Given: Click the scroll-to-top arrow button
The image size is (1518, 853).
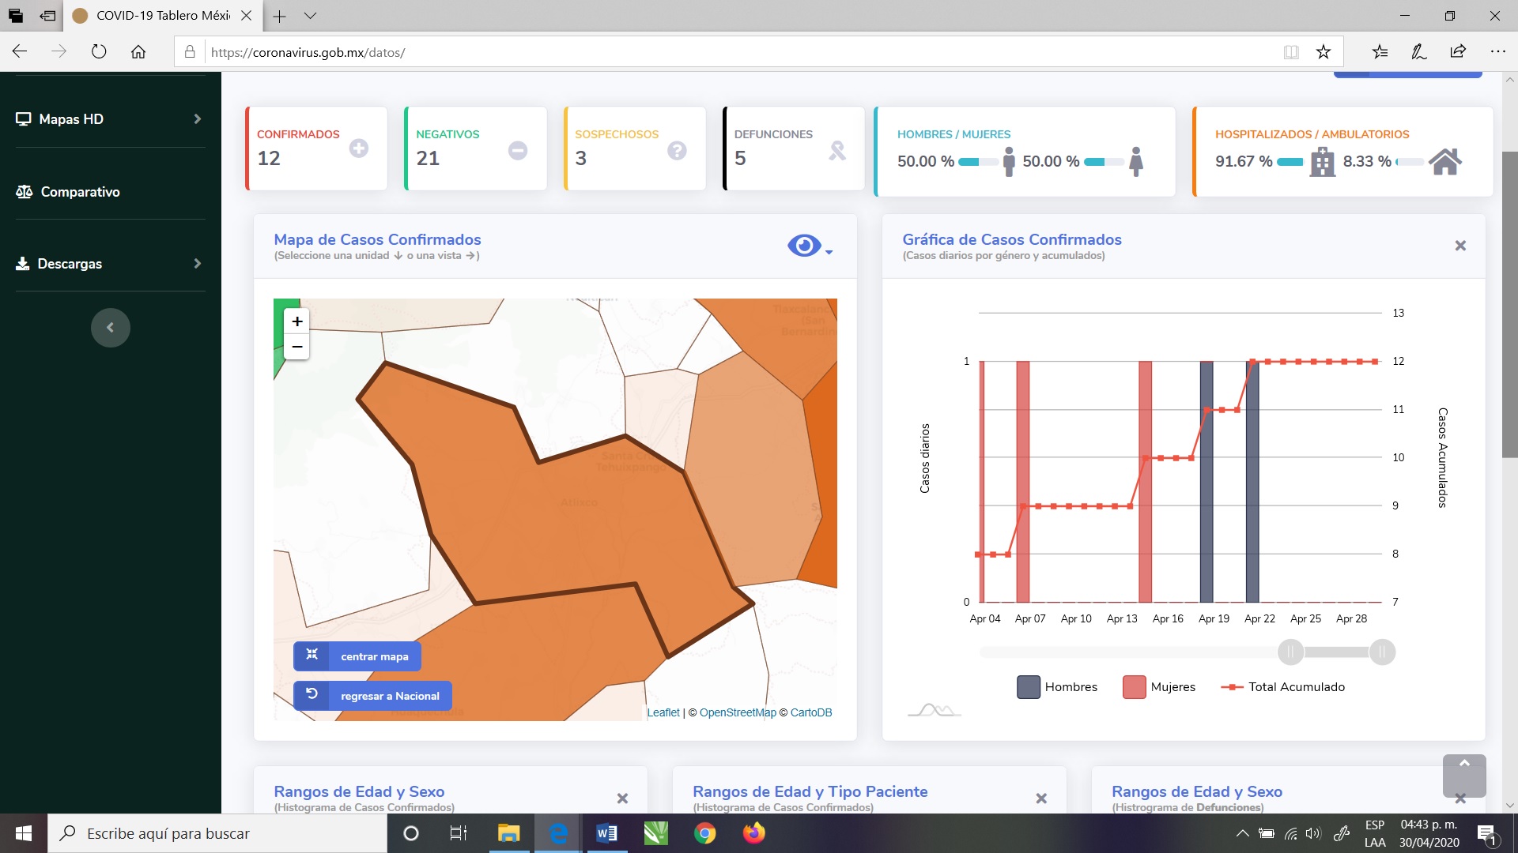Looking at the screenshot, I should pos(1464,775).
